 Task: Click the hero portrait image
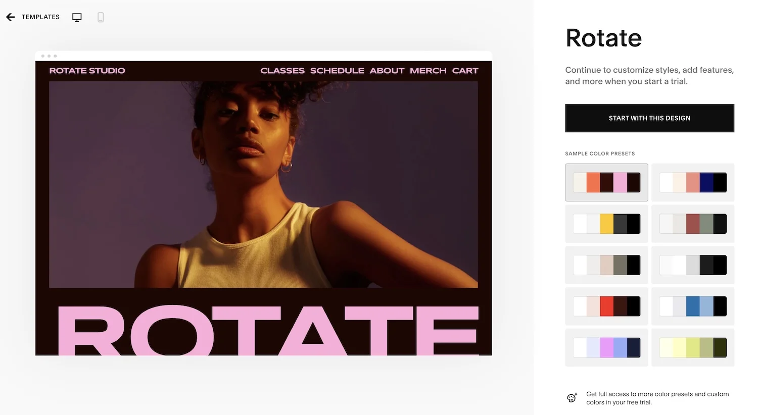(263, 184)
